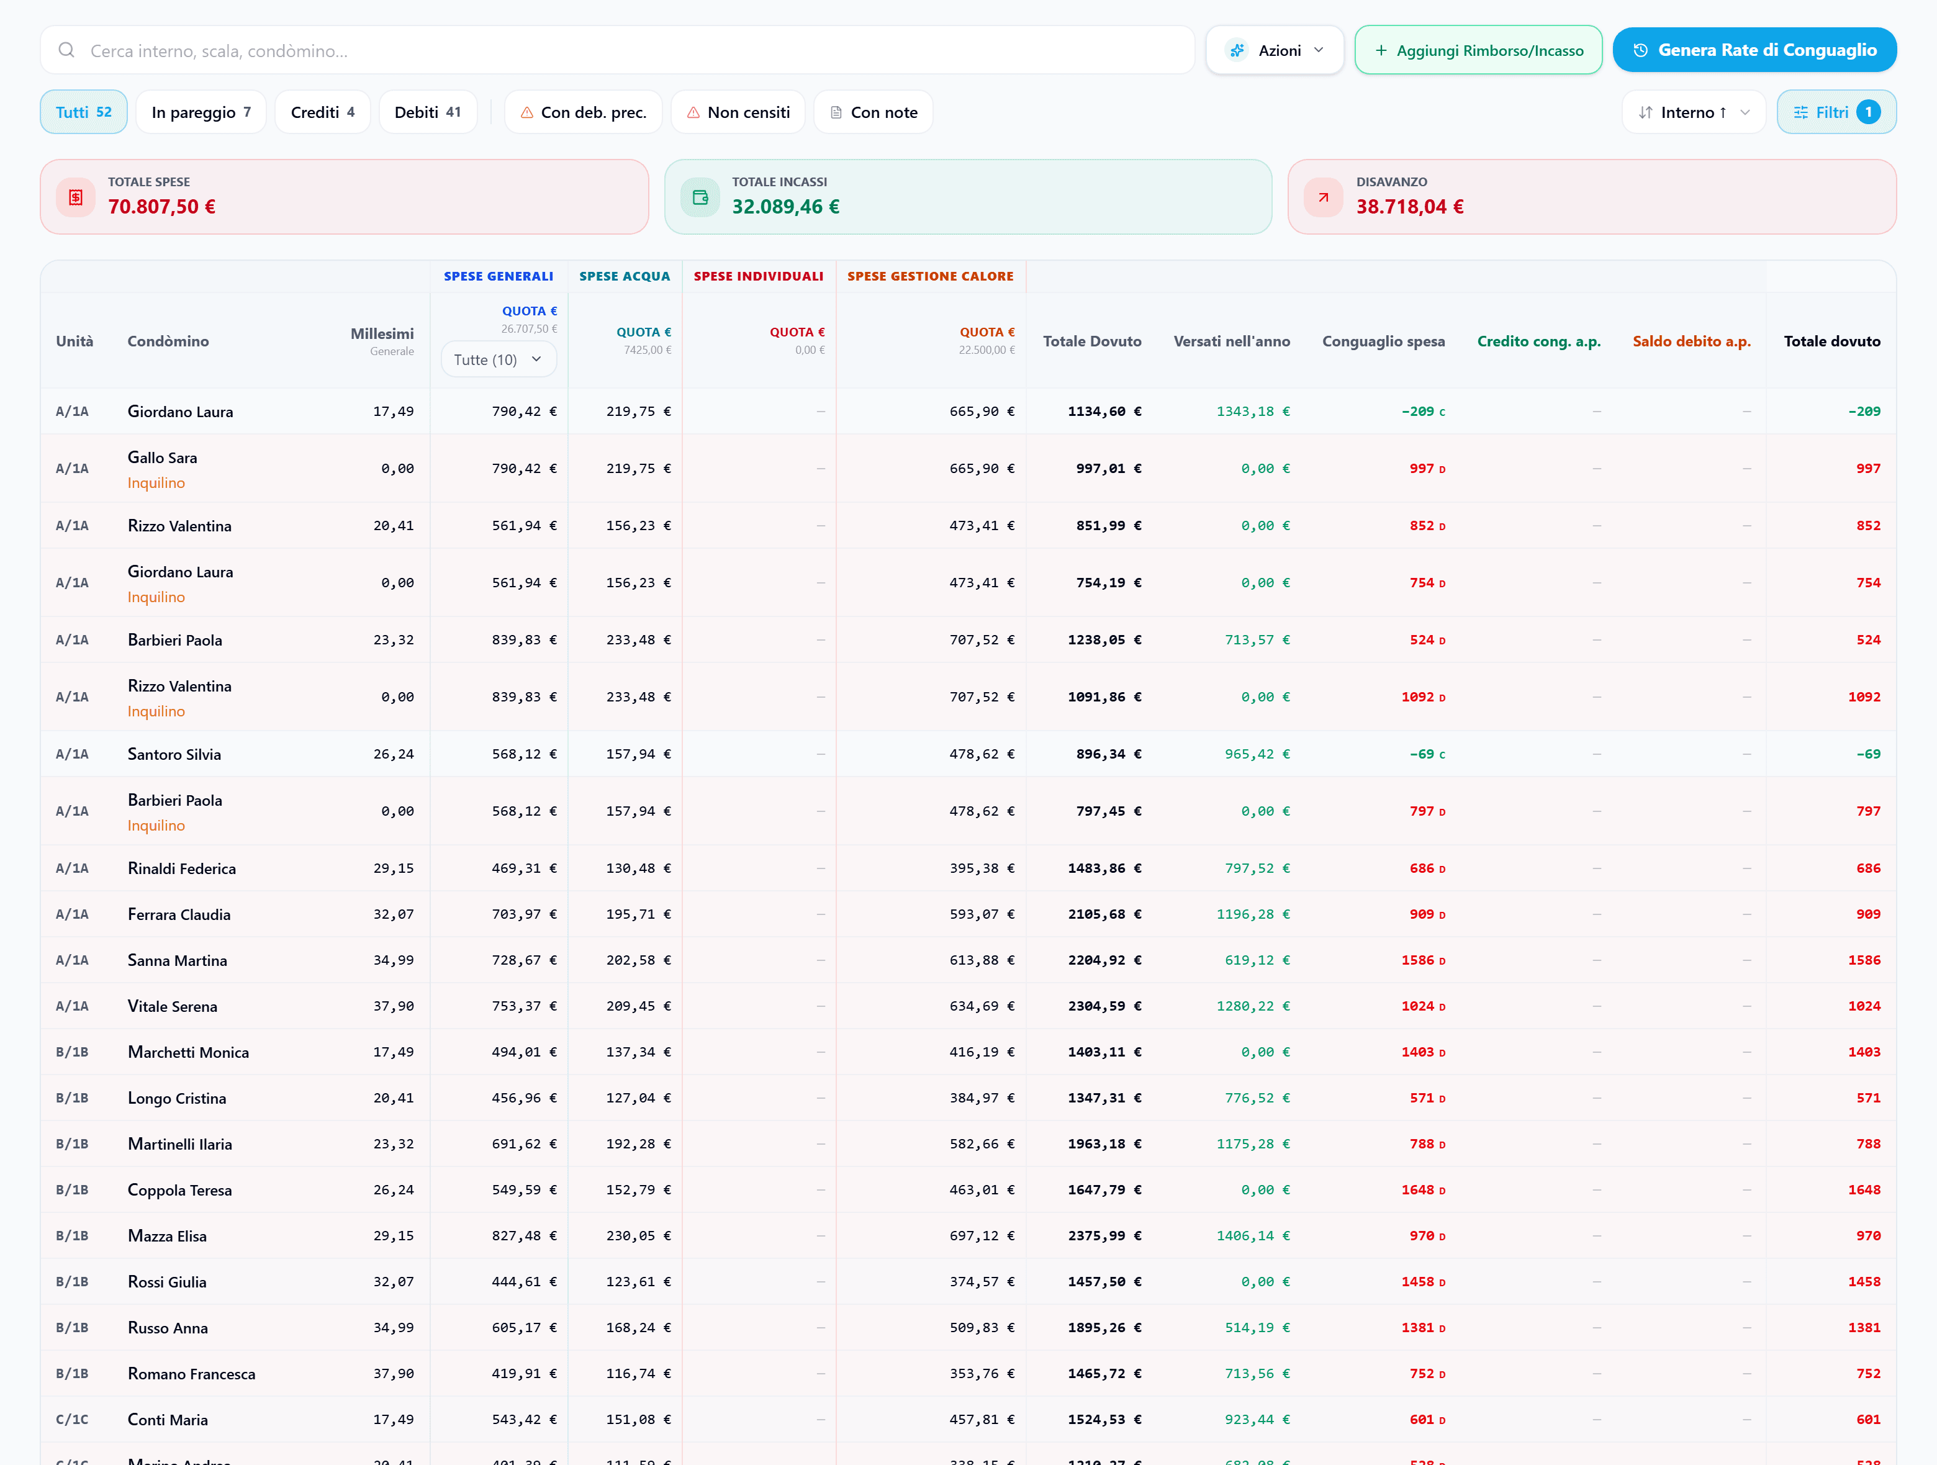Click Versati nell'anno column header
The image size is (1937, 1465).
1232,341
